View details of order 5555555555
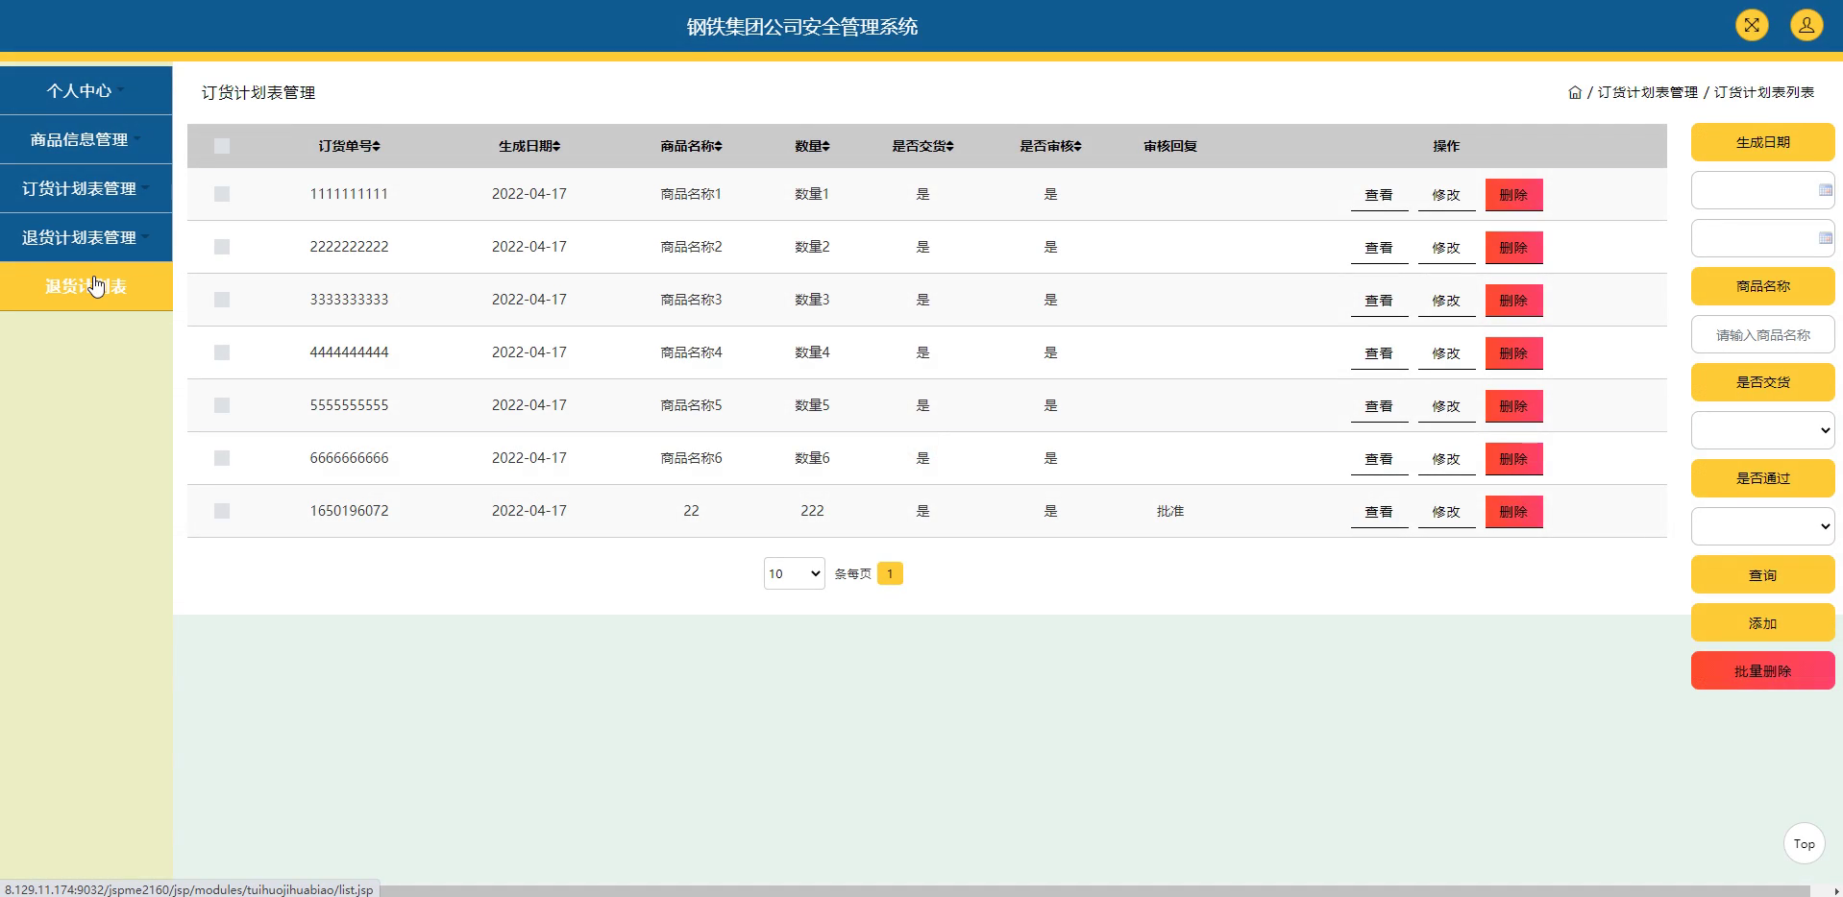 (1379, 406)
